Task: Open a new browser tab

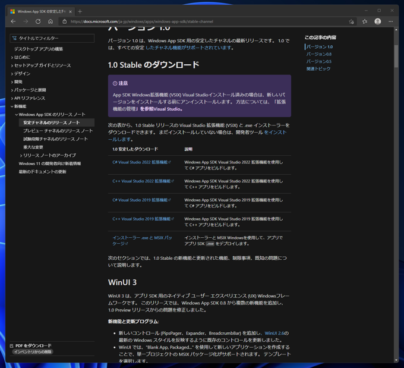Action: coord(80,11)
